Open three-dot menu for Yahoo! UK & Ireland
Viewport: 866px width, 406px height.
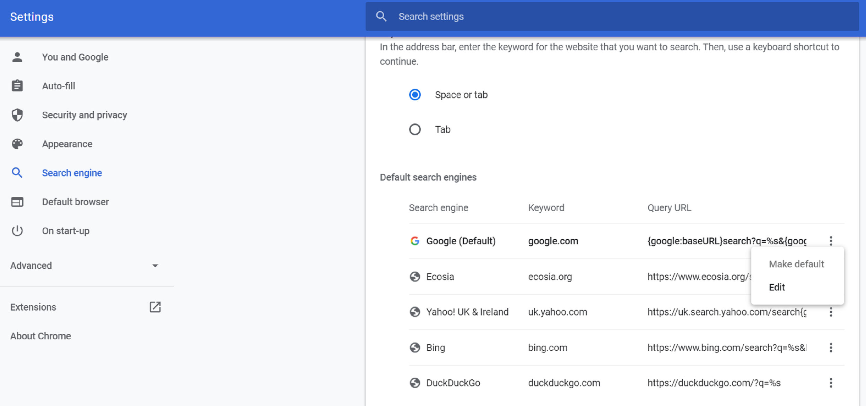[831, 313]
